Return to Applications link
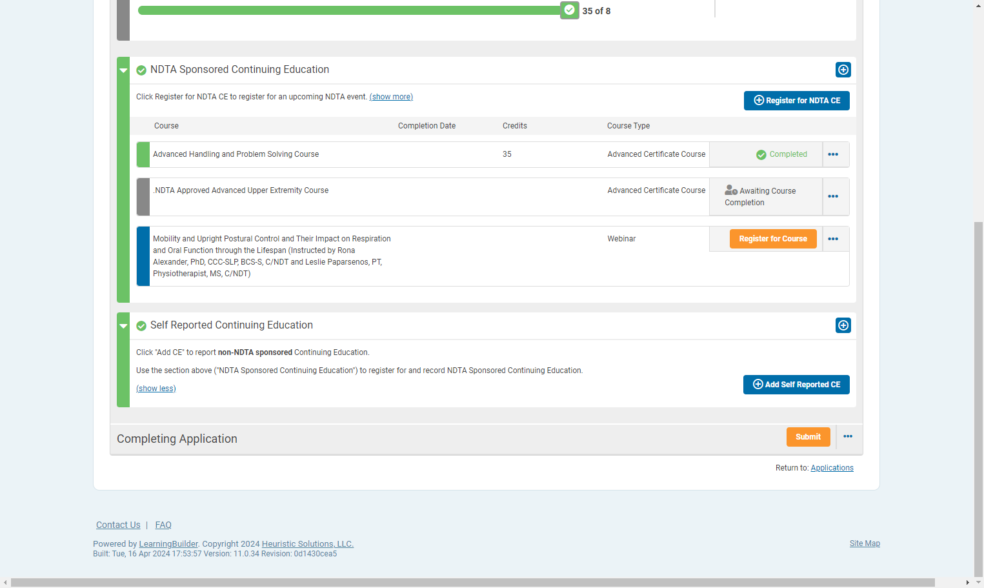 (832, 468)
